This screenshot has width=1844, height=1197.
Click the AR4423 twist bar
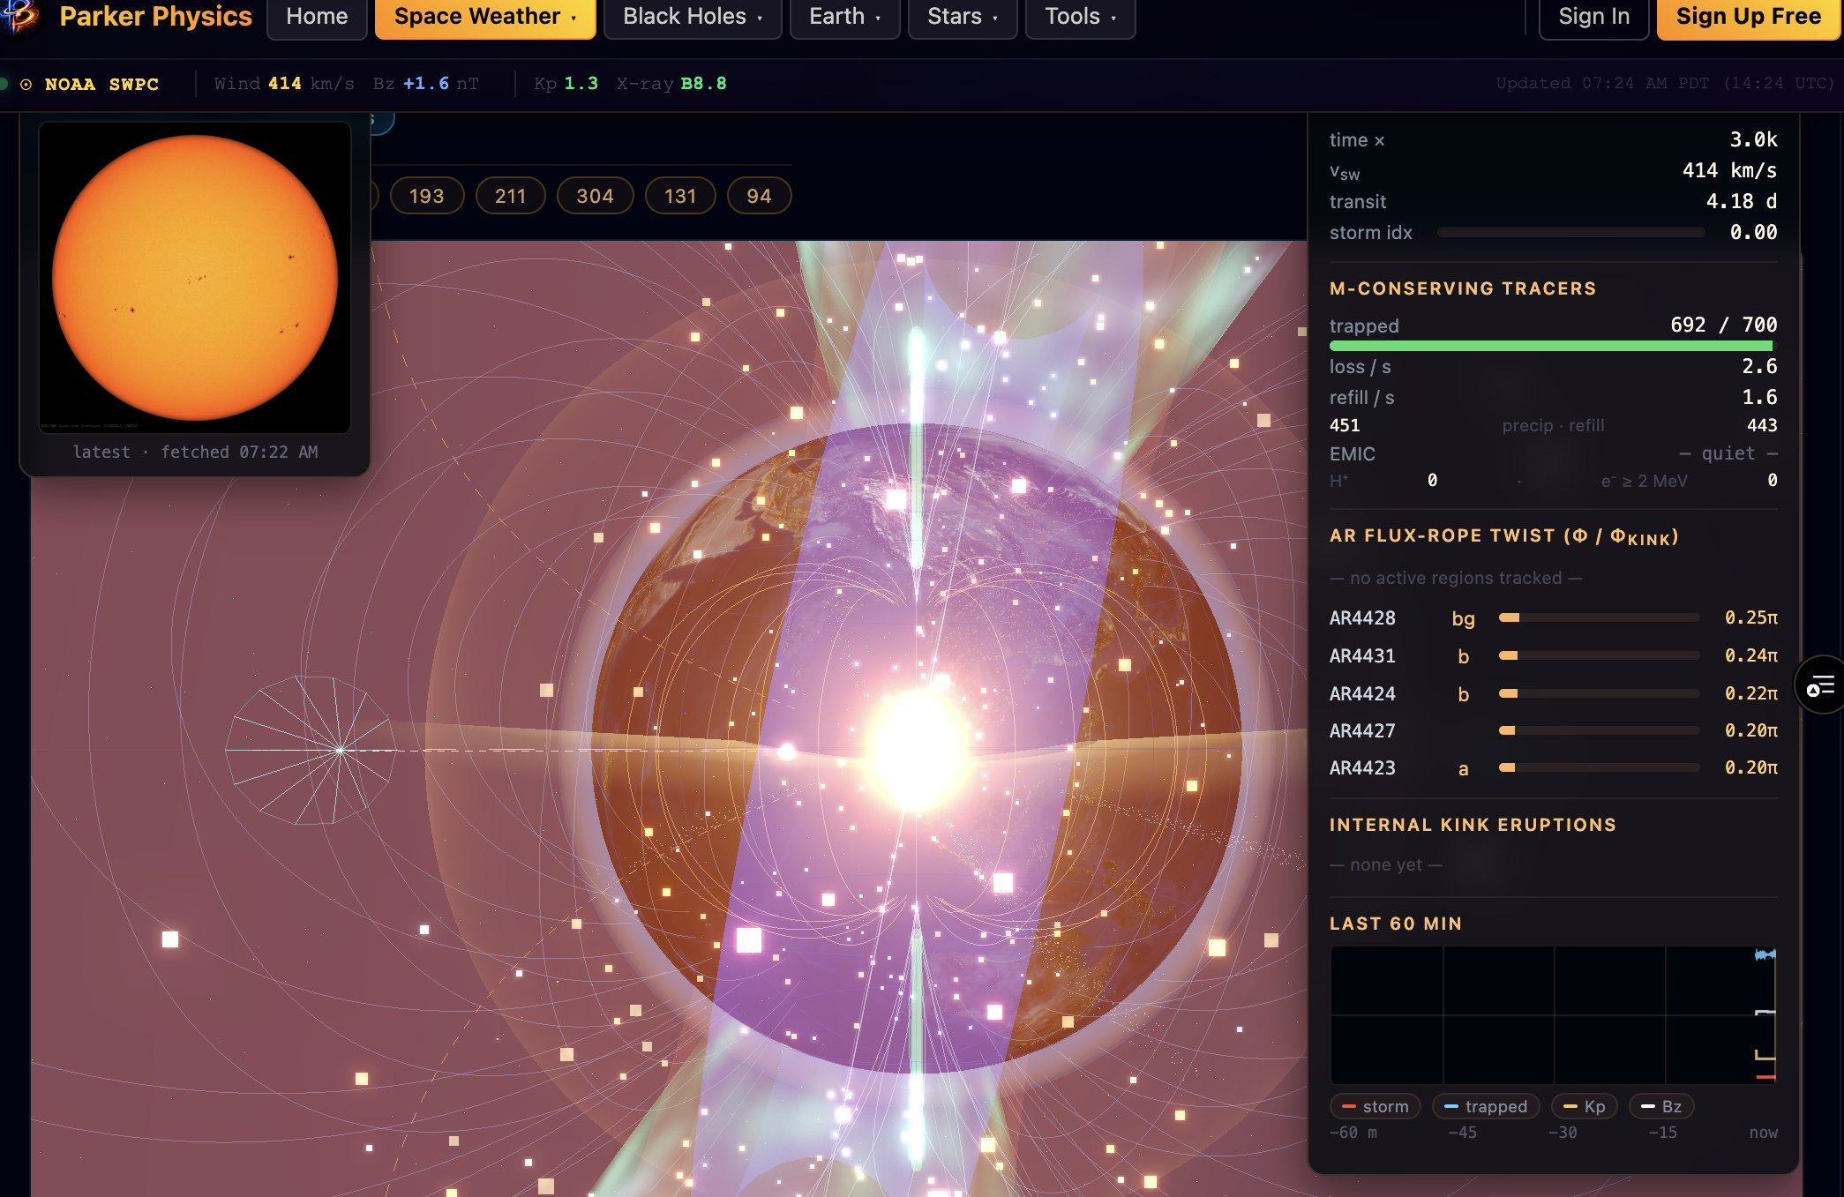1599,768
